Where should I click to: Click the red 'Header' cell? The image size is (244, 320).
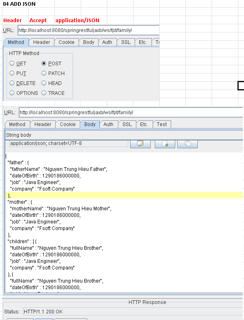(13, 21)
